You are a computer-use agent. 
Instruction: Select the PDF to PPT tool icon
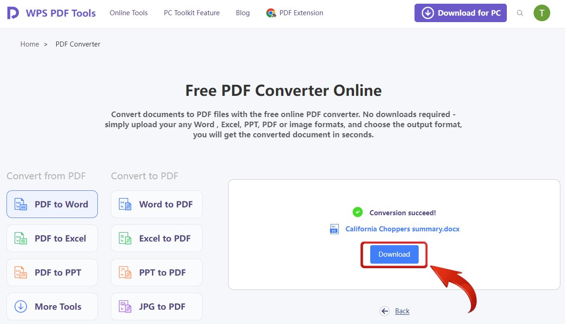(21, 272)
